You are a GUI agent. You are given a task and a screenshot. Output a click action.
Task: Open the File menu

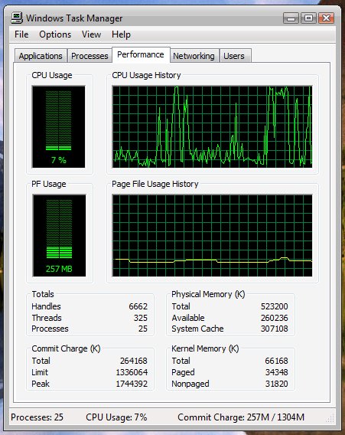21,34
